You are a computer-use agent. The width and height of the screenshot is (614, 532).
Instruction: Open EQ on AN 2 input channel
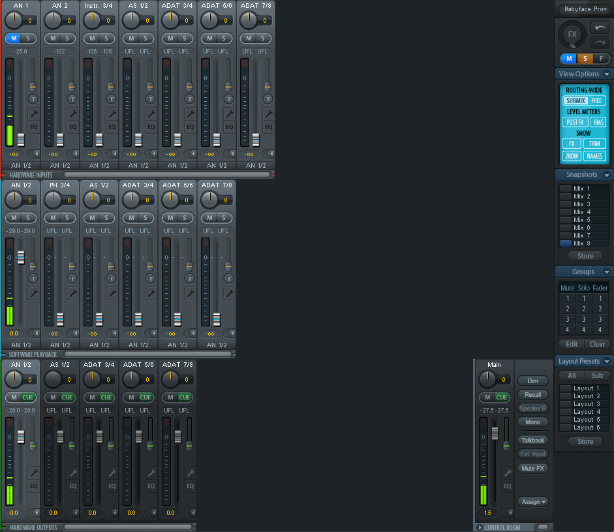[x=73, y=127]
